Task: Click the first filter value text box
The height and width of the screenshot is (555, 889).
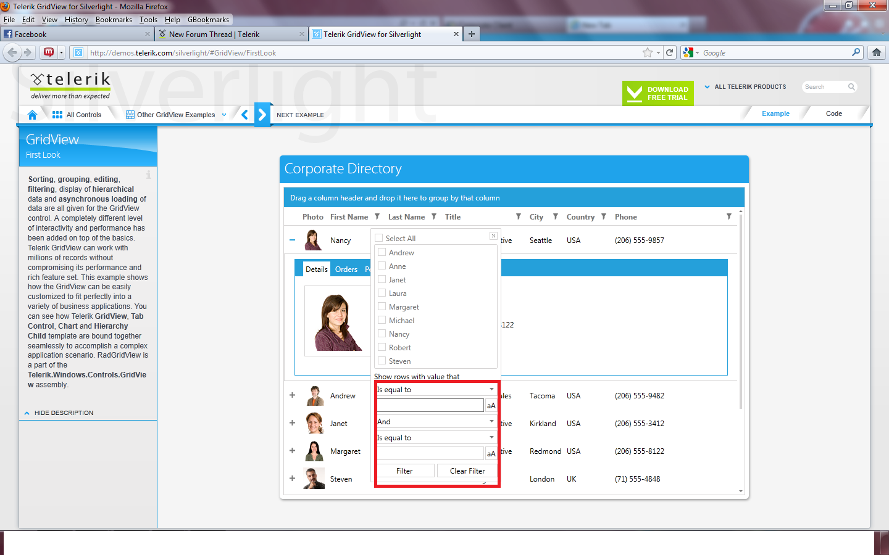Action: 430,405
